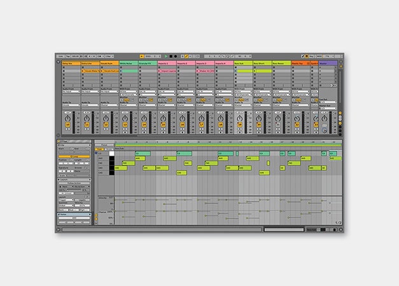Screen dimensions: 399x286
Task: Select the lime Bass Sub track header
Action: 243,64
